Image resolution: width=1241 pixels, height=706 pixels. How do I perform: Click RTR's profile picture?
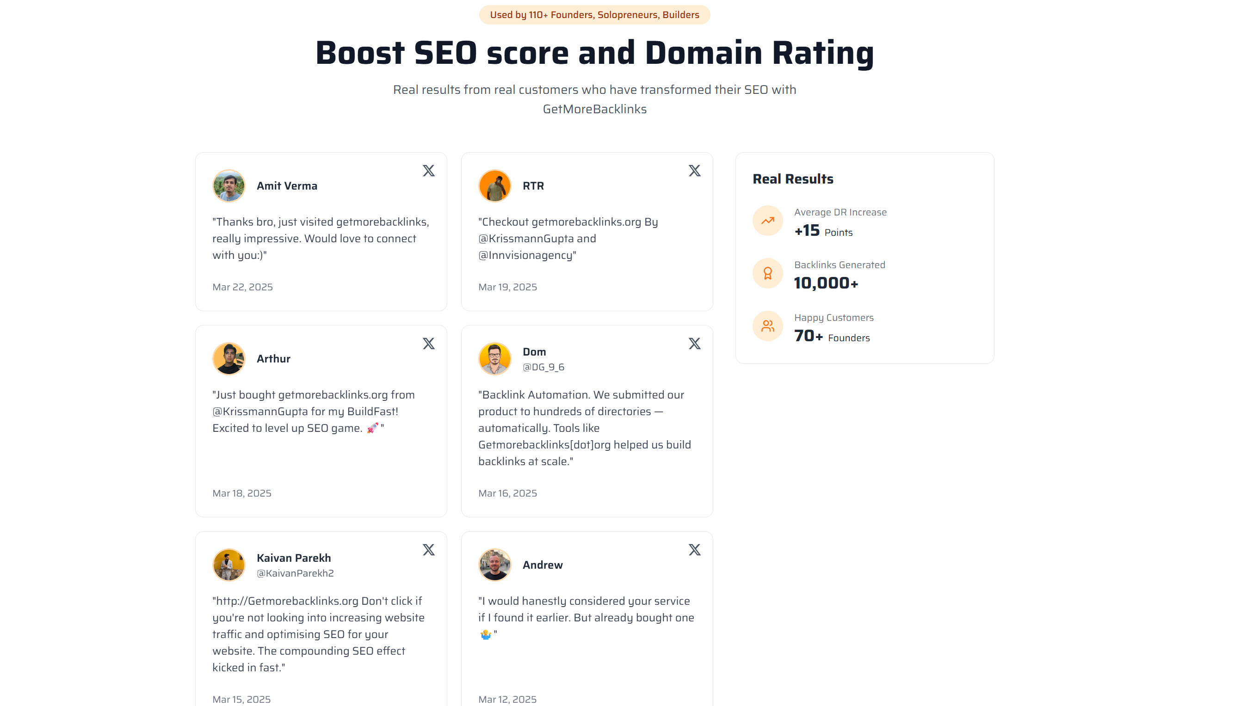point(494,185)
